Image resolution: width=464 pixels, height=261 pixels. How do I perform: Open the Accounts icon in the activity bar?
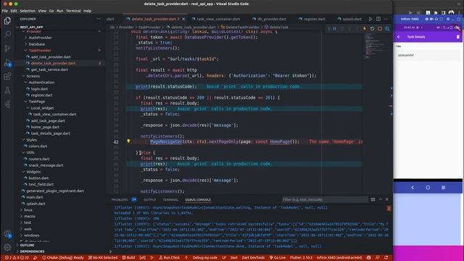(7, 233)
